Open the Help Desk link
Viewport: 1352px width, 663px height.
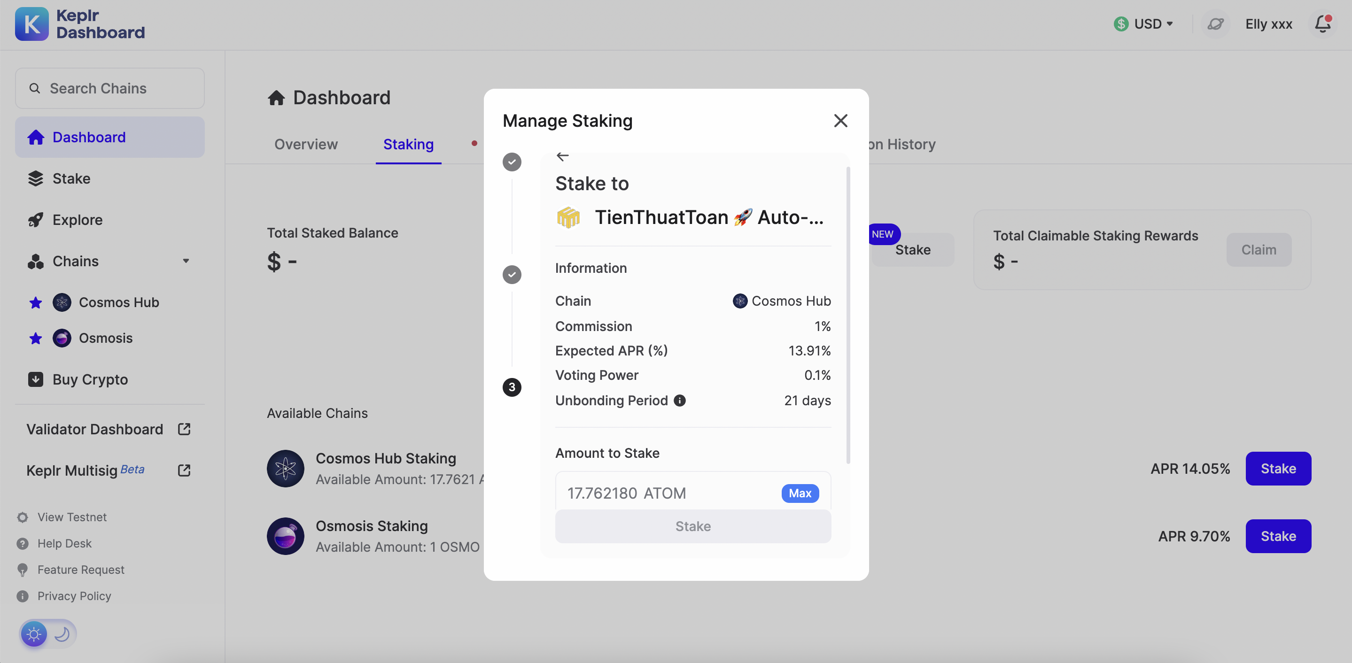(64, 543)
